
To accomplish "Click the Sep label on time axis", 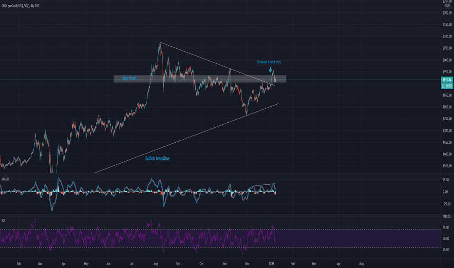I will click(178, 264).
